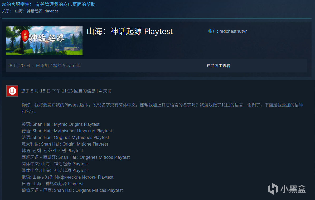Screen dimensions: 315x200
Task: Click the red user avatar icon
Action: coord(12,91)
